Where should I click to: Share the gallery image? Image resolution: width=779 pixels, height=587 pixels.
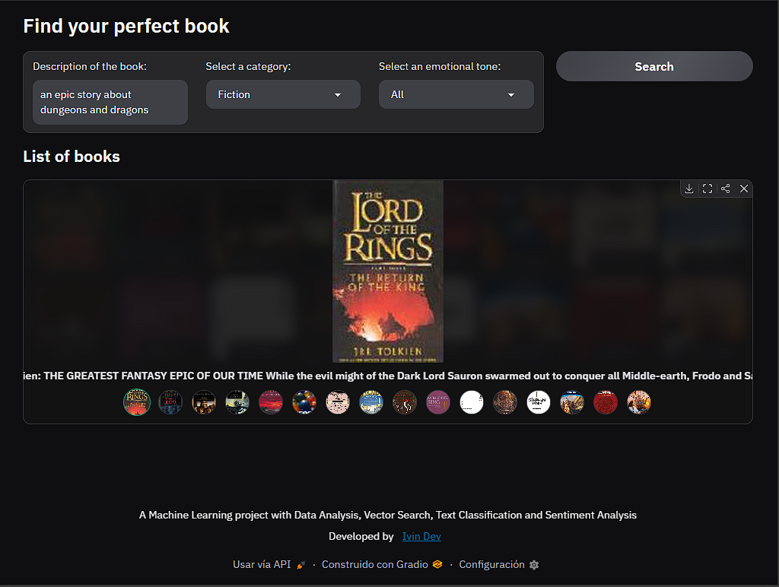point(725,189)
